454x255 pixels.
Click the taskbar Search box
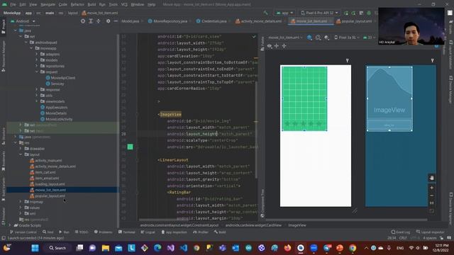[x=57, y=248]
